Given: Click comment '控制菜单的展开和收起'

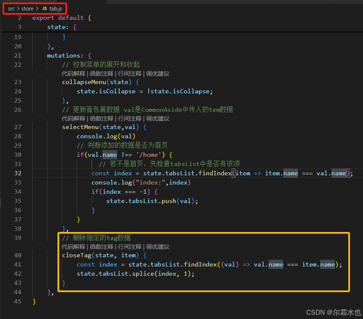Looking at the screenshot, I should pos(106,64).
